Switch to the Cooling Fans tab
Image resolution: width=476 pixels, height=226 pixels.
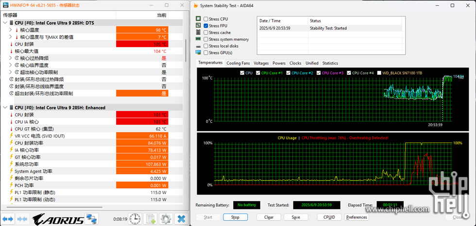(x=238, y=63)
